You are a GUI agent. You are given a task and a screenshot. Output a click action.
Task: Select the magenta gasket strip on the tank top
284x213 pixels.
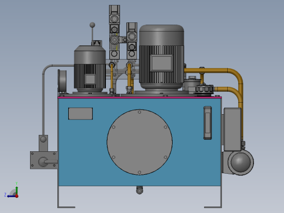[140, 98]
